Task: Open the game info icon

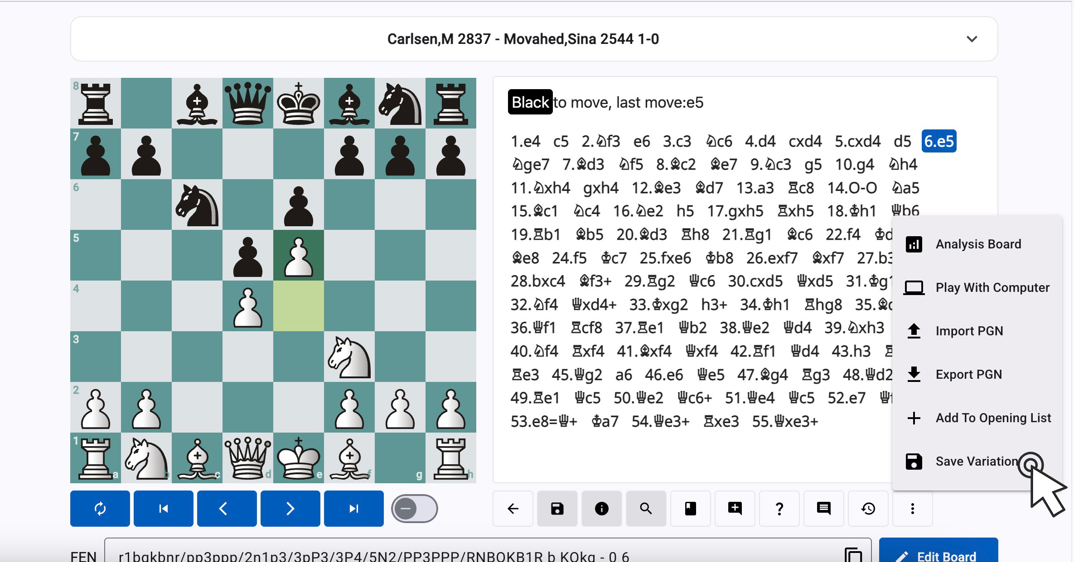Action: [601, 509]
